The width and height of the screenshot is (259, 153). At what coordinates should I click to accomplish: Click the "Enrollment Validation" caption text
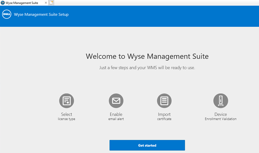[221, 119]
